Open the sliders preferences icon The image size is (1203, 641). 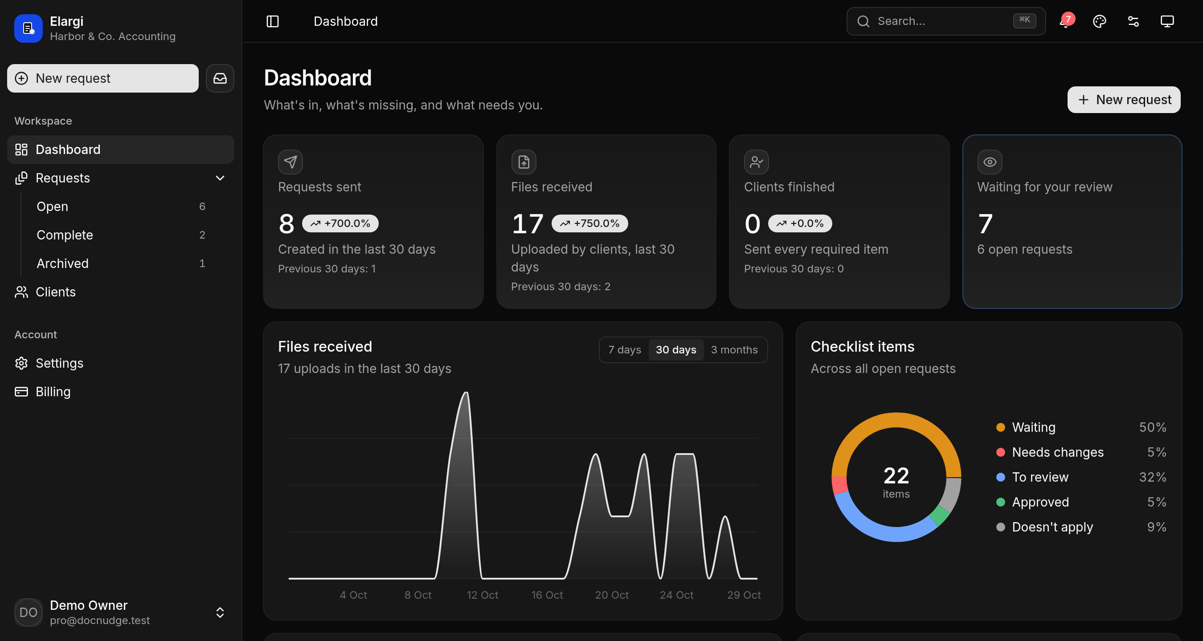(x=1133, y=21)
